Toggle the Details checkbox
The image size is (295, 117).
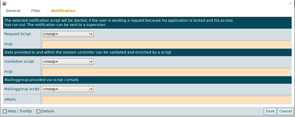tap(38, 111)
